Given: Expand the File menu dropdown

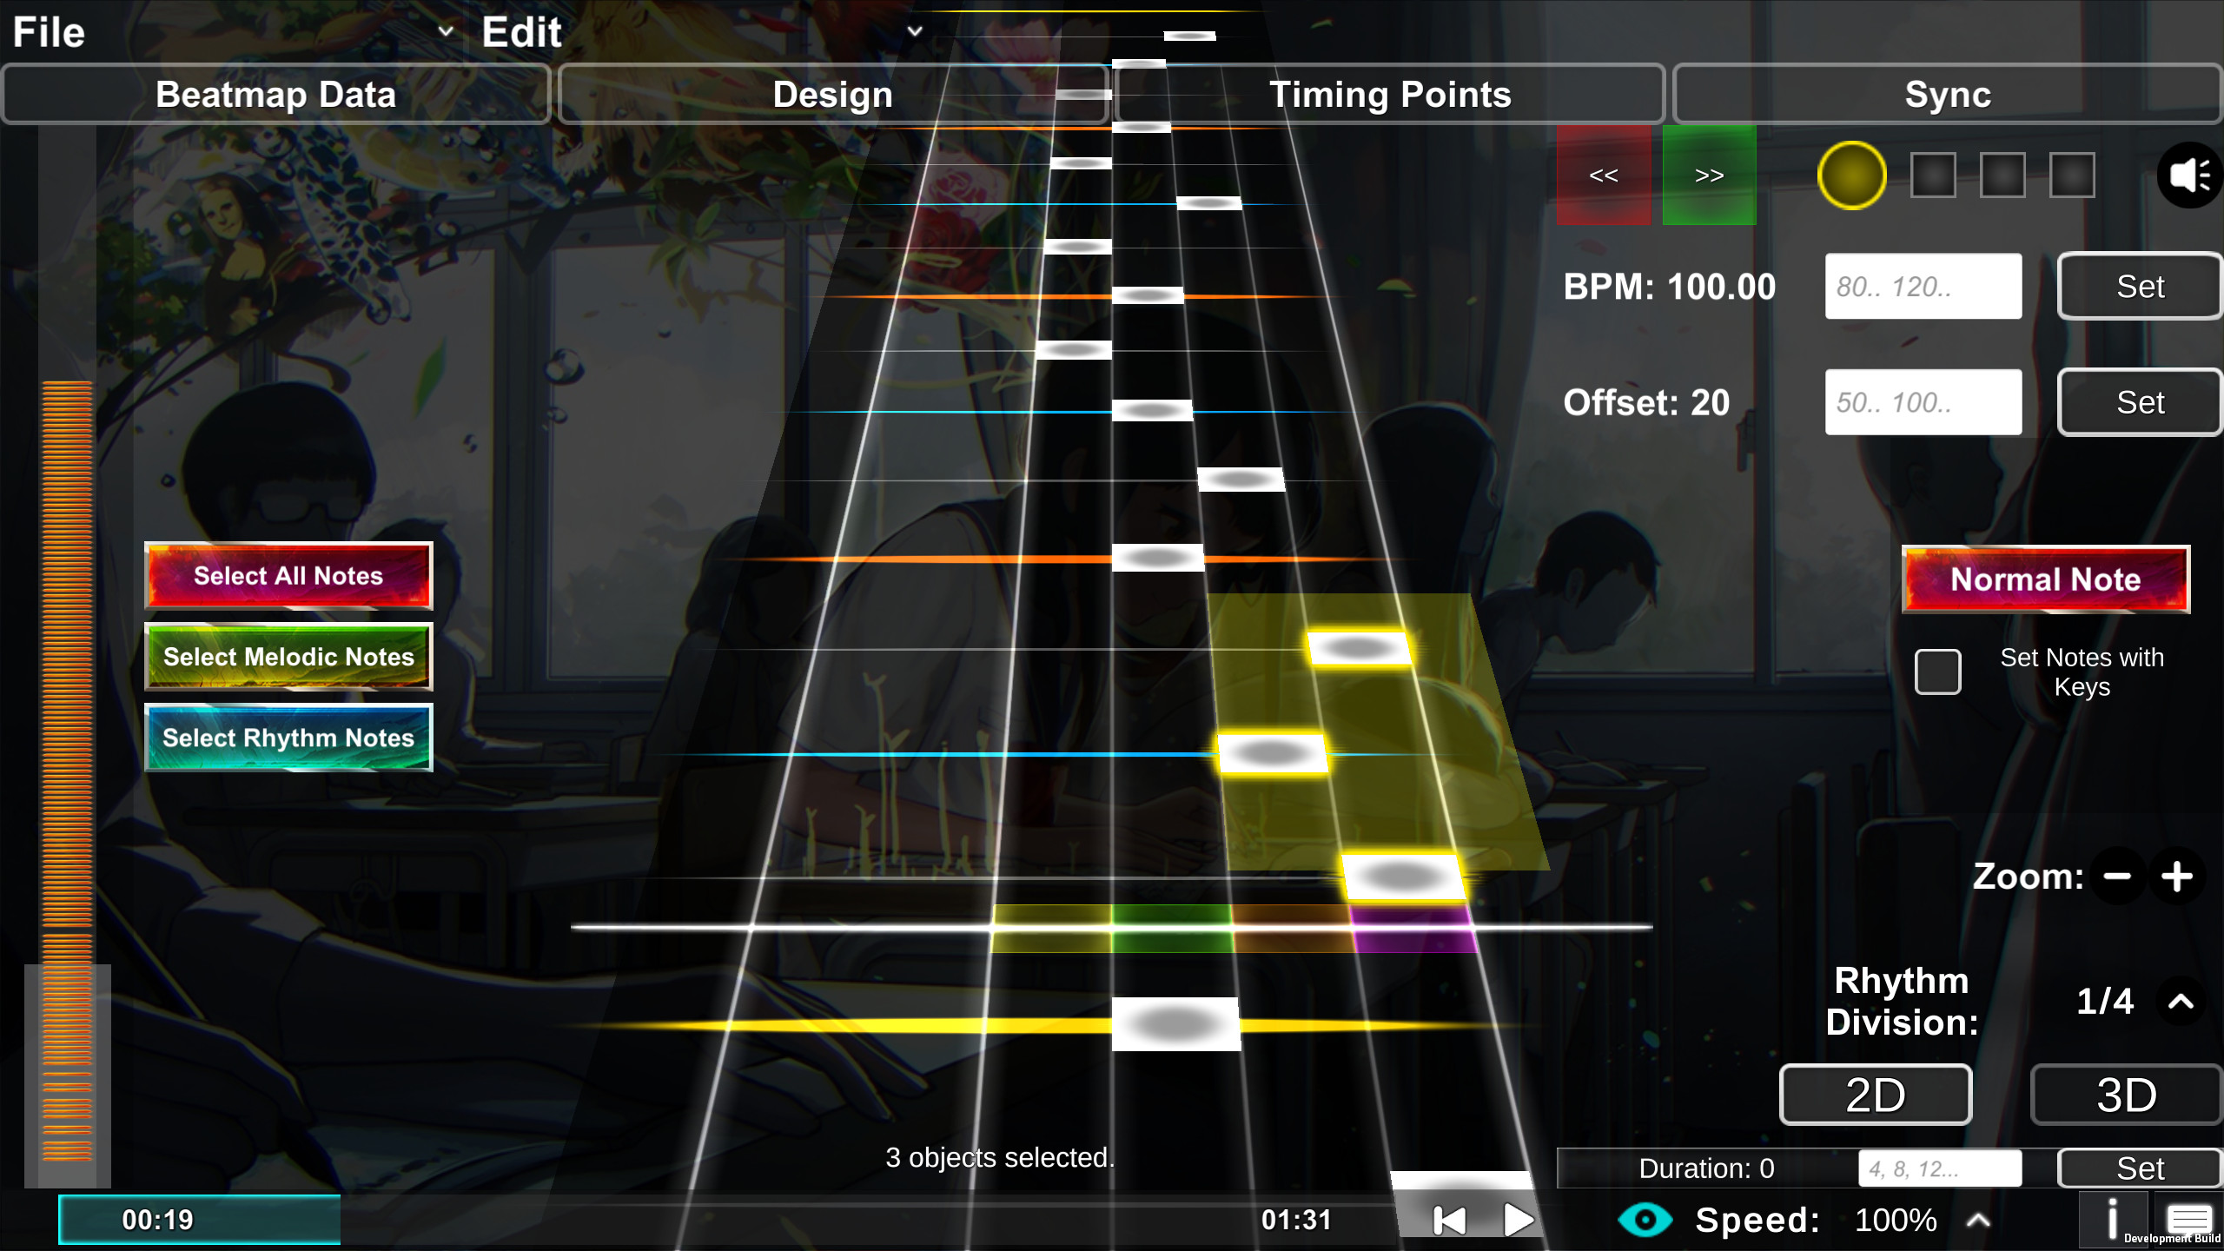Looking at the screenshot, I should (x=446, y=31).
